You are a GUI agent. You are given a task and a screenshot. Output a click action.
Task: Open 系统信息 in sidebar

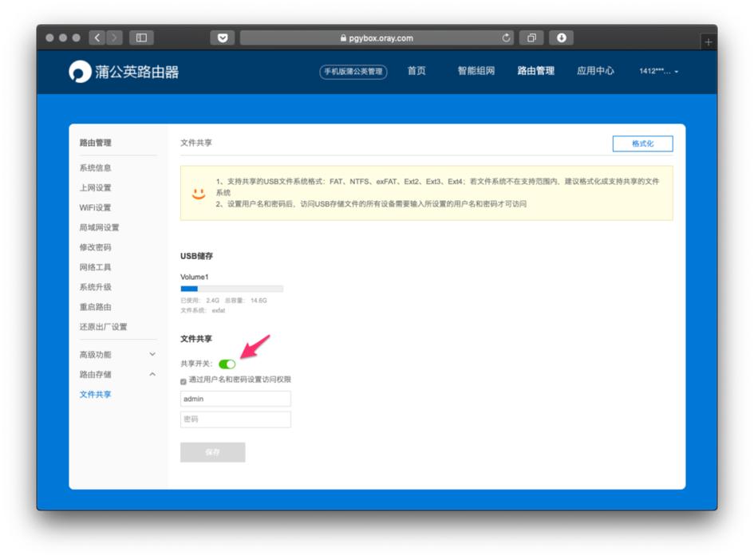(95, 167)
